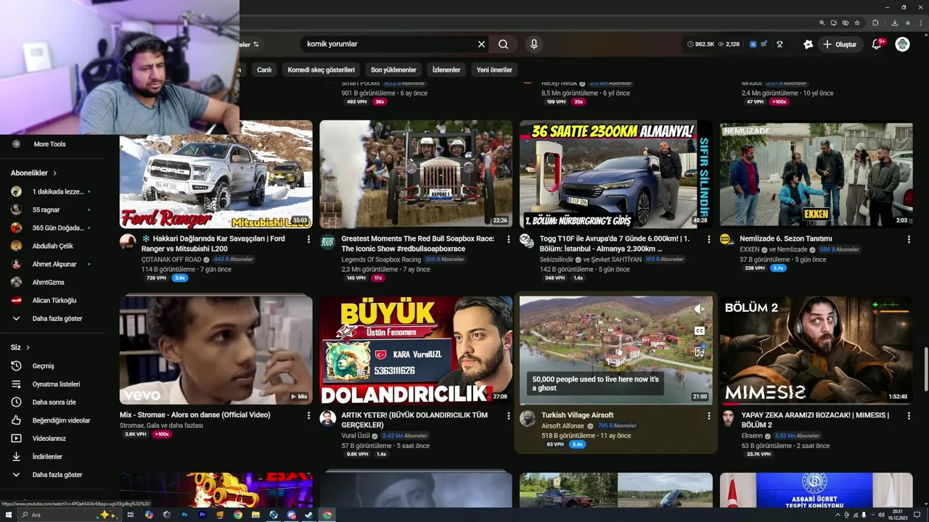Open options menu for Stromae mix
Image resolution: width=929 pixels, height=522 pixels.
[308, 416]
